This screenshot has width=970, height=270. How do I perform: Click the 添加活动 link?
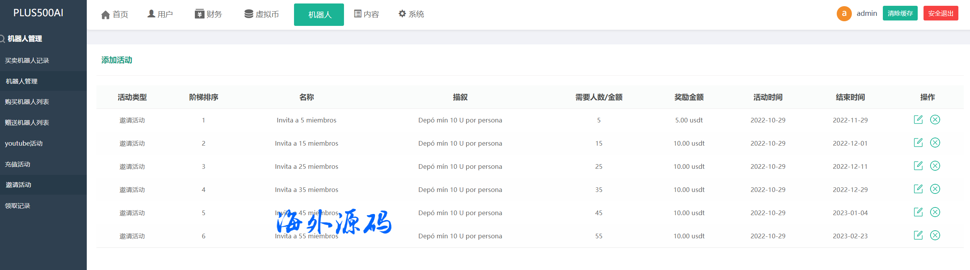pyautogui.click(x=117, y=60)
